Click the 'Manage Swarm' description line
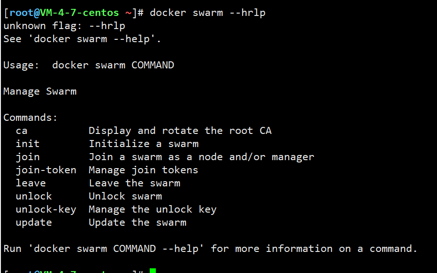The width and height of the screenshot is (437, 273). [x=40, y=91]
